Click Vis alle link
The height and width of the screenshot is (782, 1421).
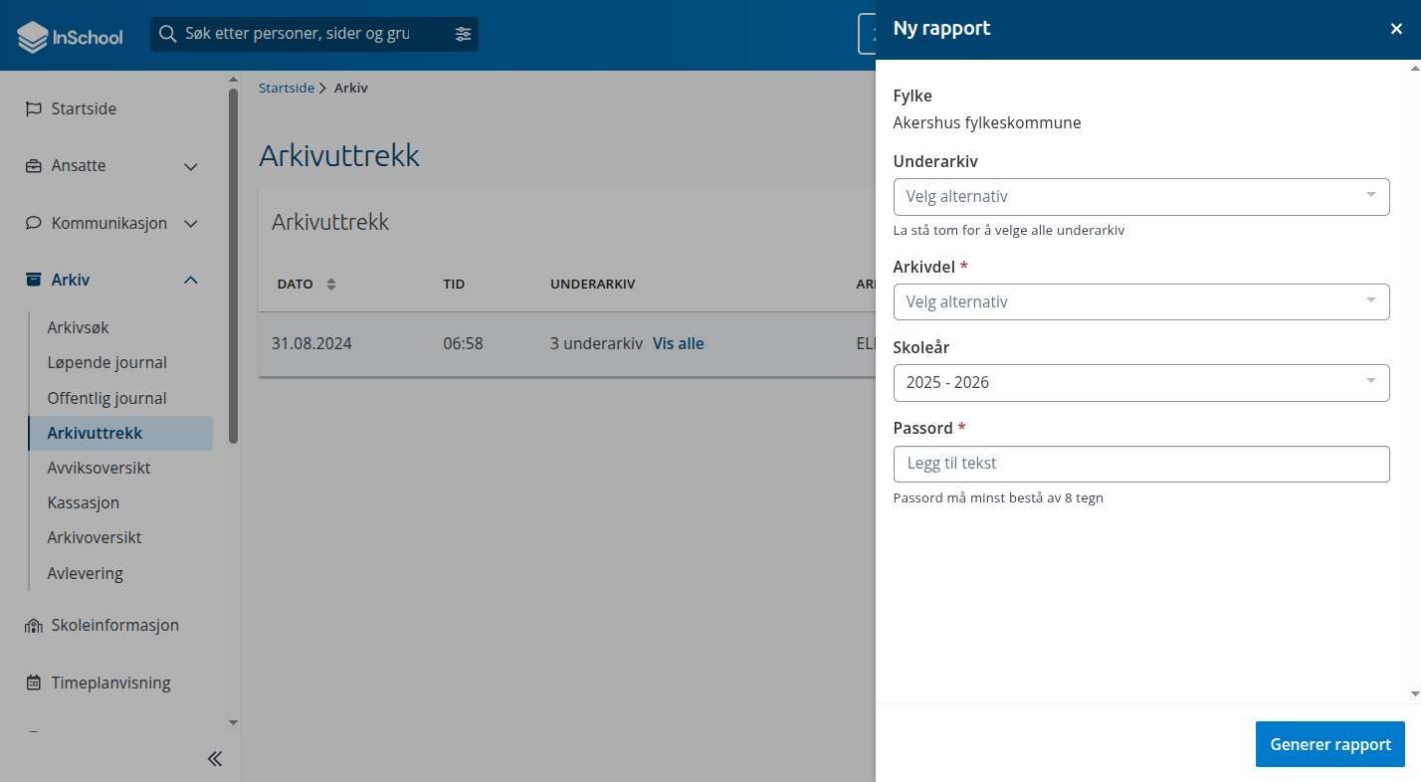(x=679, y=344)
